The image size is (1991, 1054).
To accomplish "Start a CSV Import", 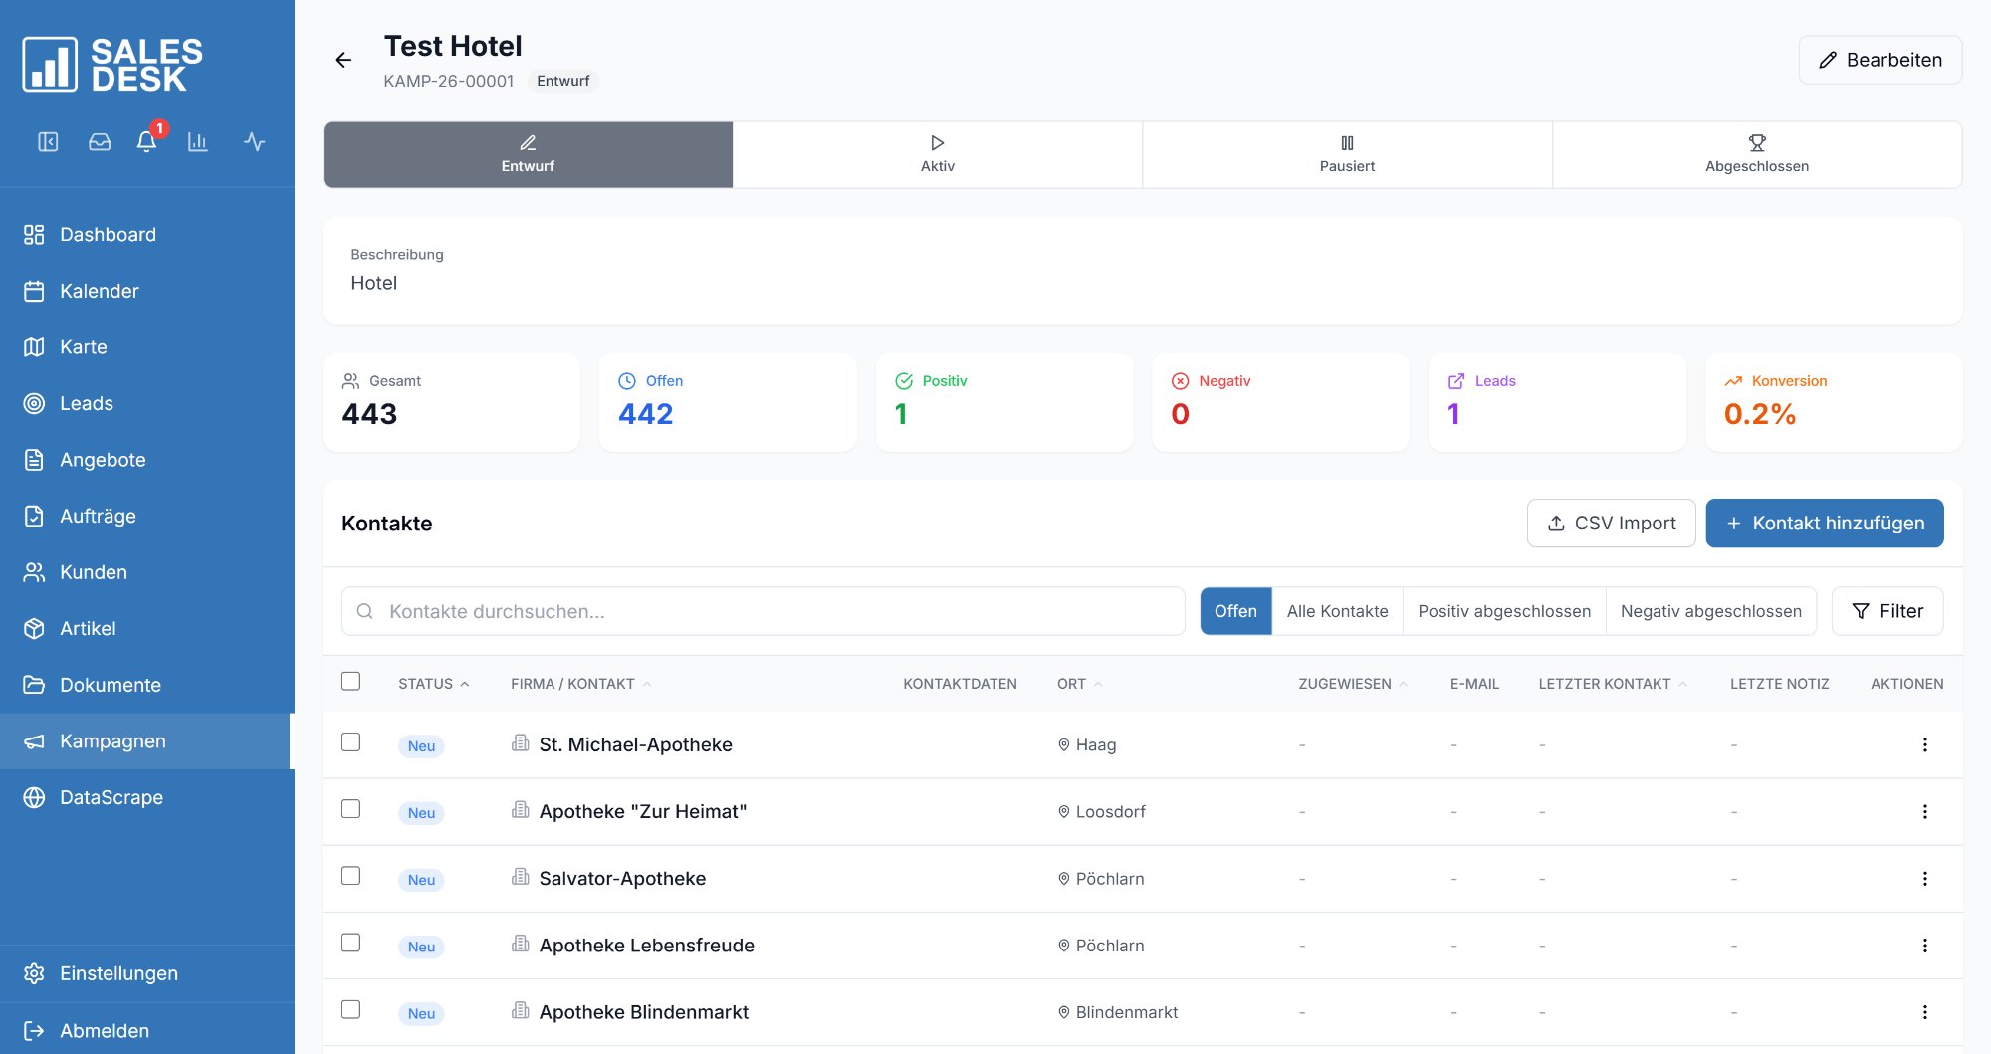I will point(1611,523).
